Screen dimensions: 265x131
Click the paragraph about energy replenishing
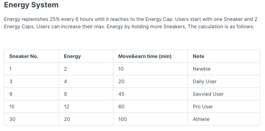click(131, 23)
